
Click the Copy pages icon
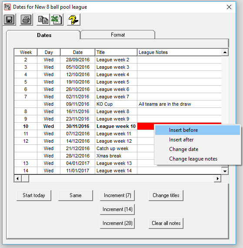coord(43,20)
